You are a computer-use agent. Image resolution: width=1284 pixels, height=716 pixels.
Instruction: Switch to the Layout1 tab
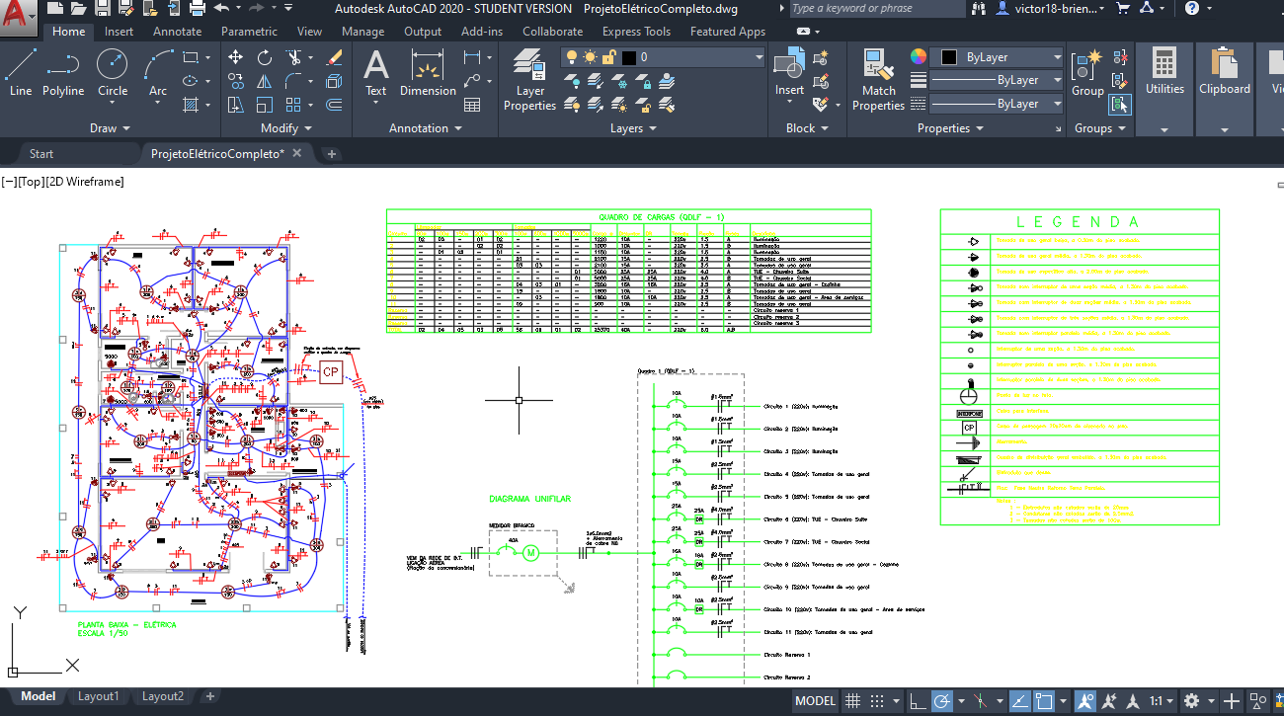click(98, 695)
